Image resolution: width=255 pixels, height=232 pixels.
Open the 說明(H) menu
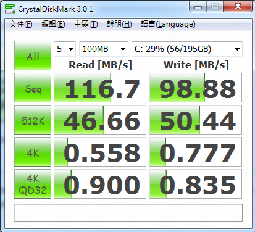tap(119, 24)
